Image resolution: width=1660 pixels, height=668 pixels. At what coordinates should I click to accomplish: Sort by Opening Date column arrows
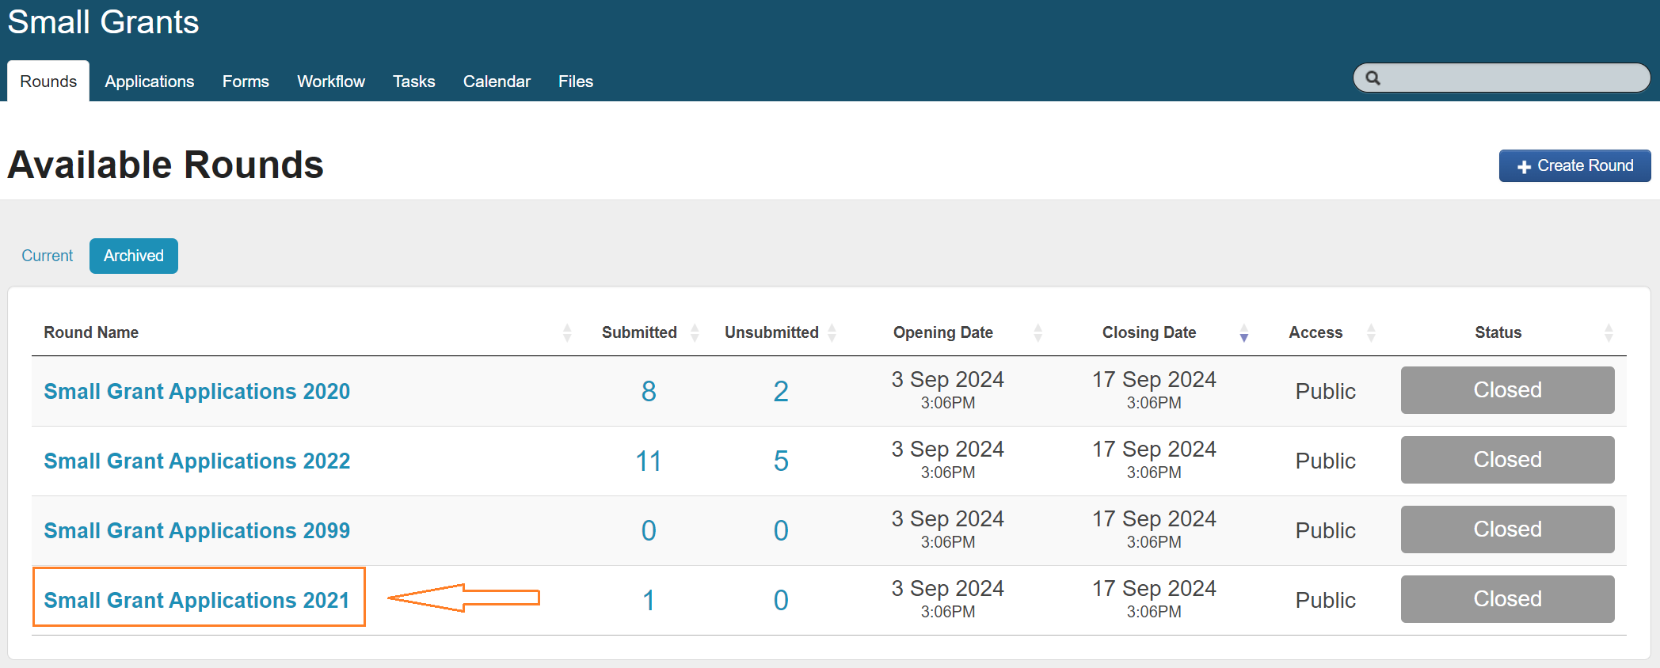[x=1037, y=333]
